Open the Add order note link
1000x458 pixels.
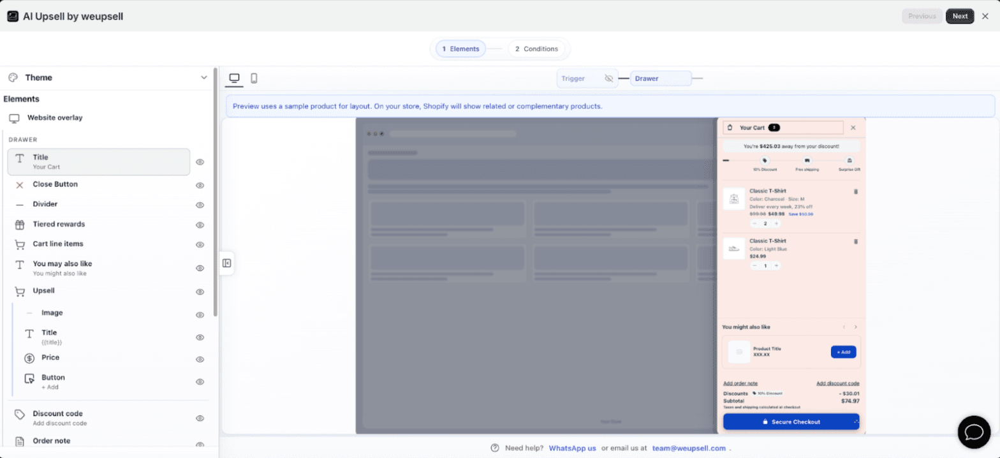[x=740, y=383]
